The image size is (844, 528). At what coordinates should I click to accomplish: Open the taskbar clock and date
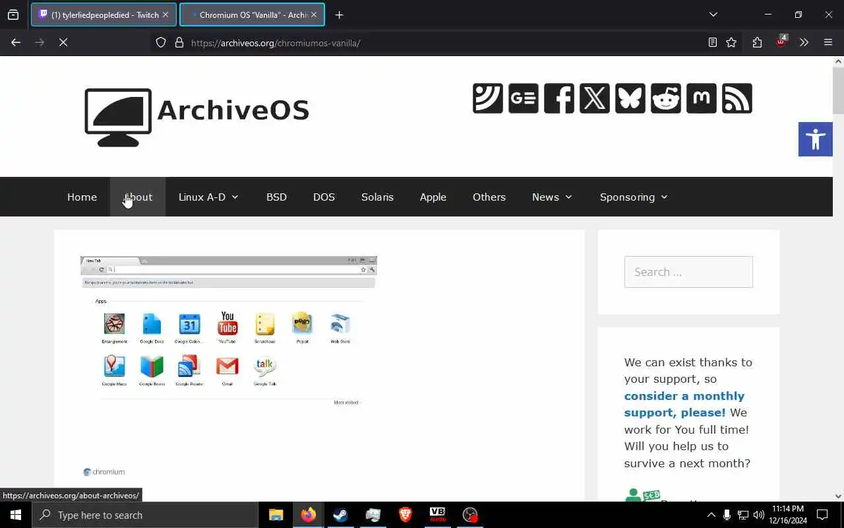(789, 515)
